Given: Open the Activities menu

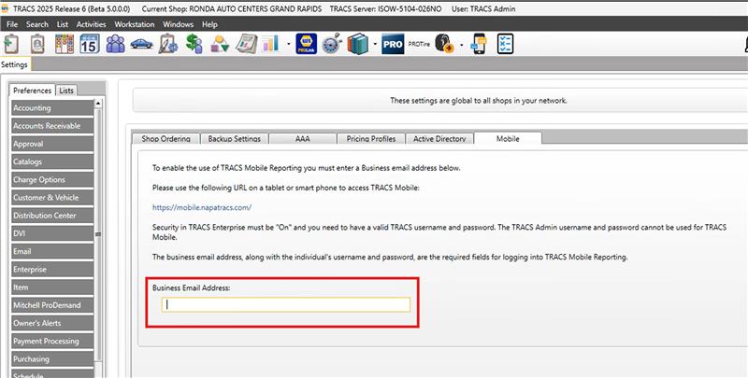Looking at the screenshot, I should [x=91, y=24].
